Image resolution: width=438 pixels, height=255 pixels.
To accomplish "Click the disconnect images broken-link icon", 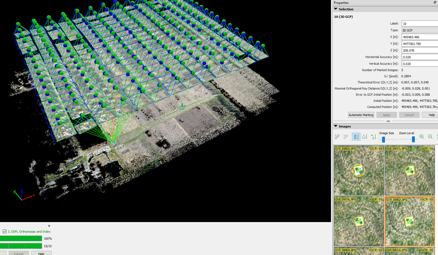I will coord(346,136).
